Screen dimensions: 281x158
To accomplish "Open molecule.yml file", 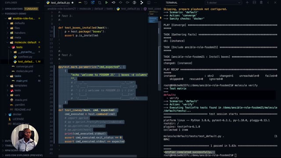I will pyautogui.click(x=25, y=71).
